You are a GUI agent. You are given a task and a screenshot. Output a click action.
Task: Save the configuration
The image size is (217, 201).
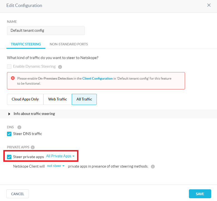200,194
